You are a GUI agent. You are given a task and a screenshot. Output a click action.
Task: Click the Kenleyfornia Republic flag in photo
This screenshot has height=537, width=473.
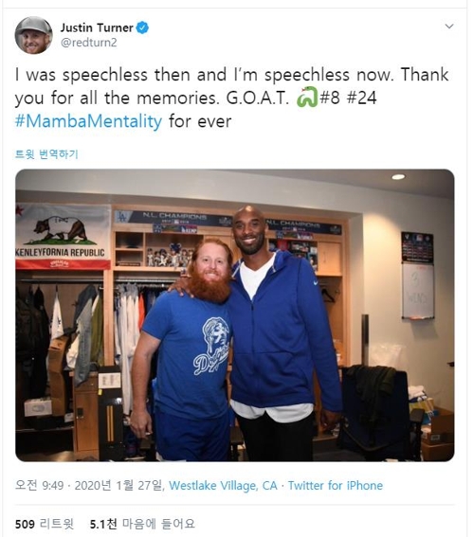pos(64,237)
